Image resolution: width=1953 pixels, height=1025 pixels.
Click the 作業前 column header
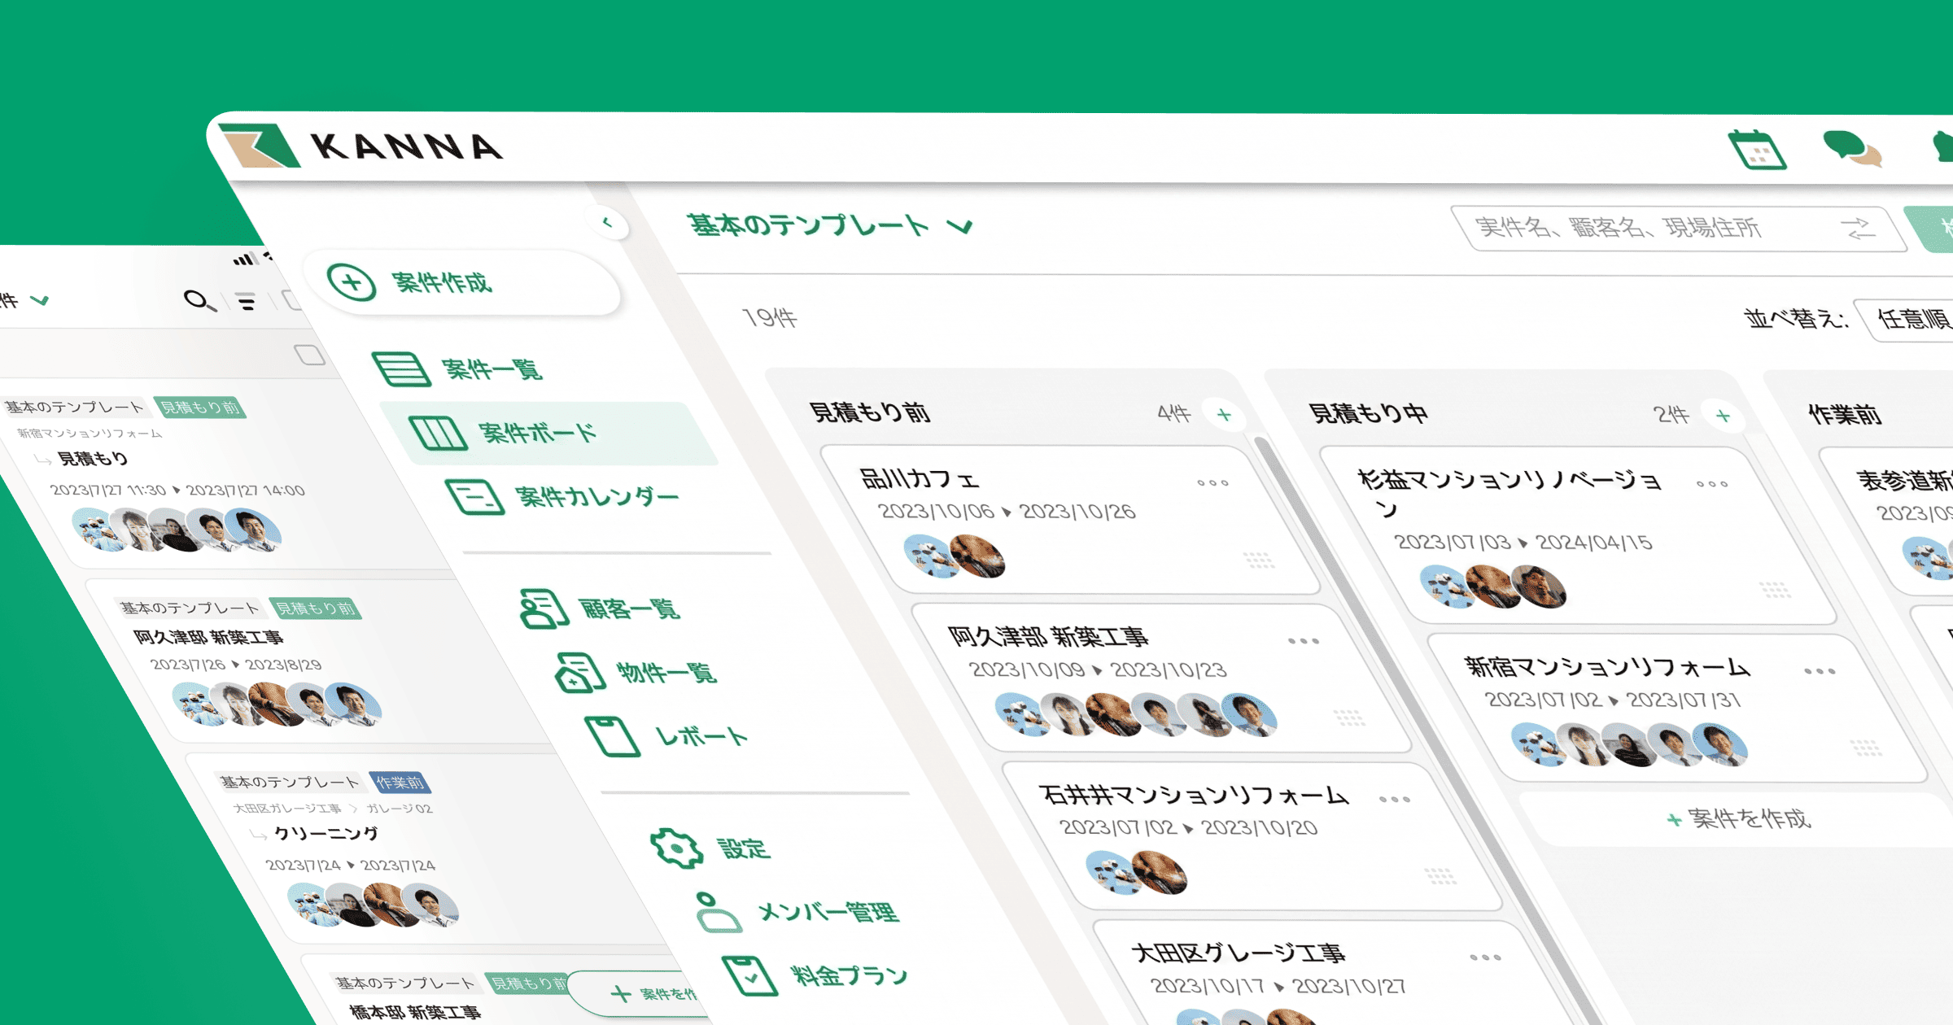(1846, 415)
